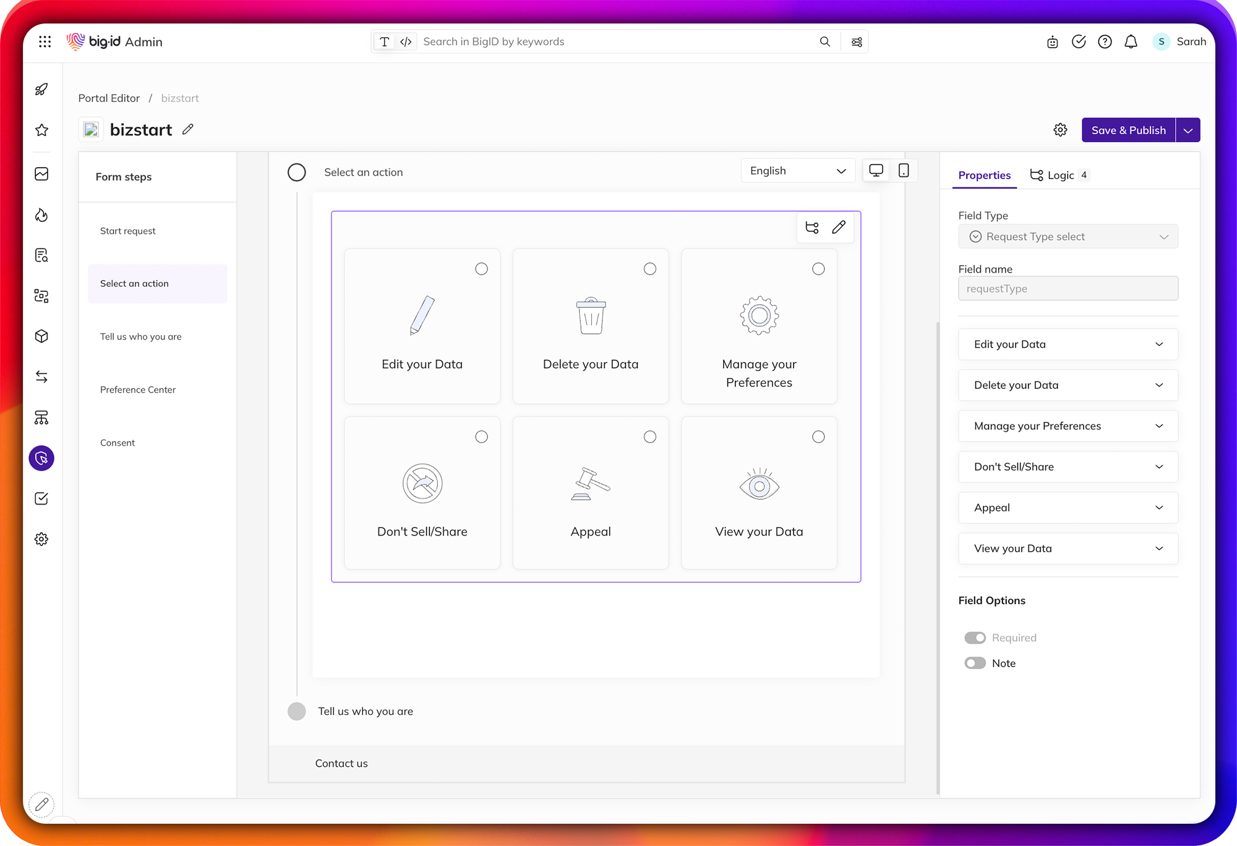This screenshot has height=846, width=1237.
Task: Click the Portal Editor breadcrumb link
Action: pyautogui.click(x=109, y=98)
